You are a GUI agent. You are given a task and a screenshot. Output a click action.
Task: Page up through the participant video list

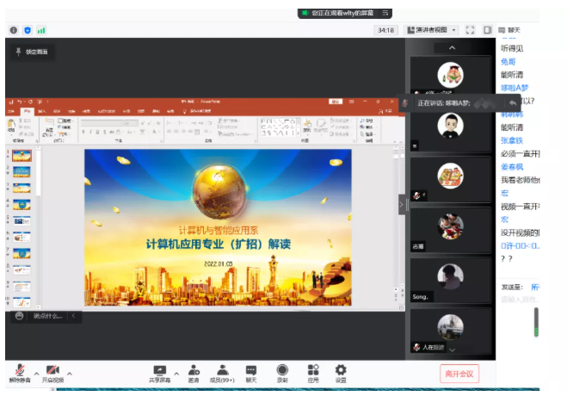point(452,47)
